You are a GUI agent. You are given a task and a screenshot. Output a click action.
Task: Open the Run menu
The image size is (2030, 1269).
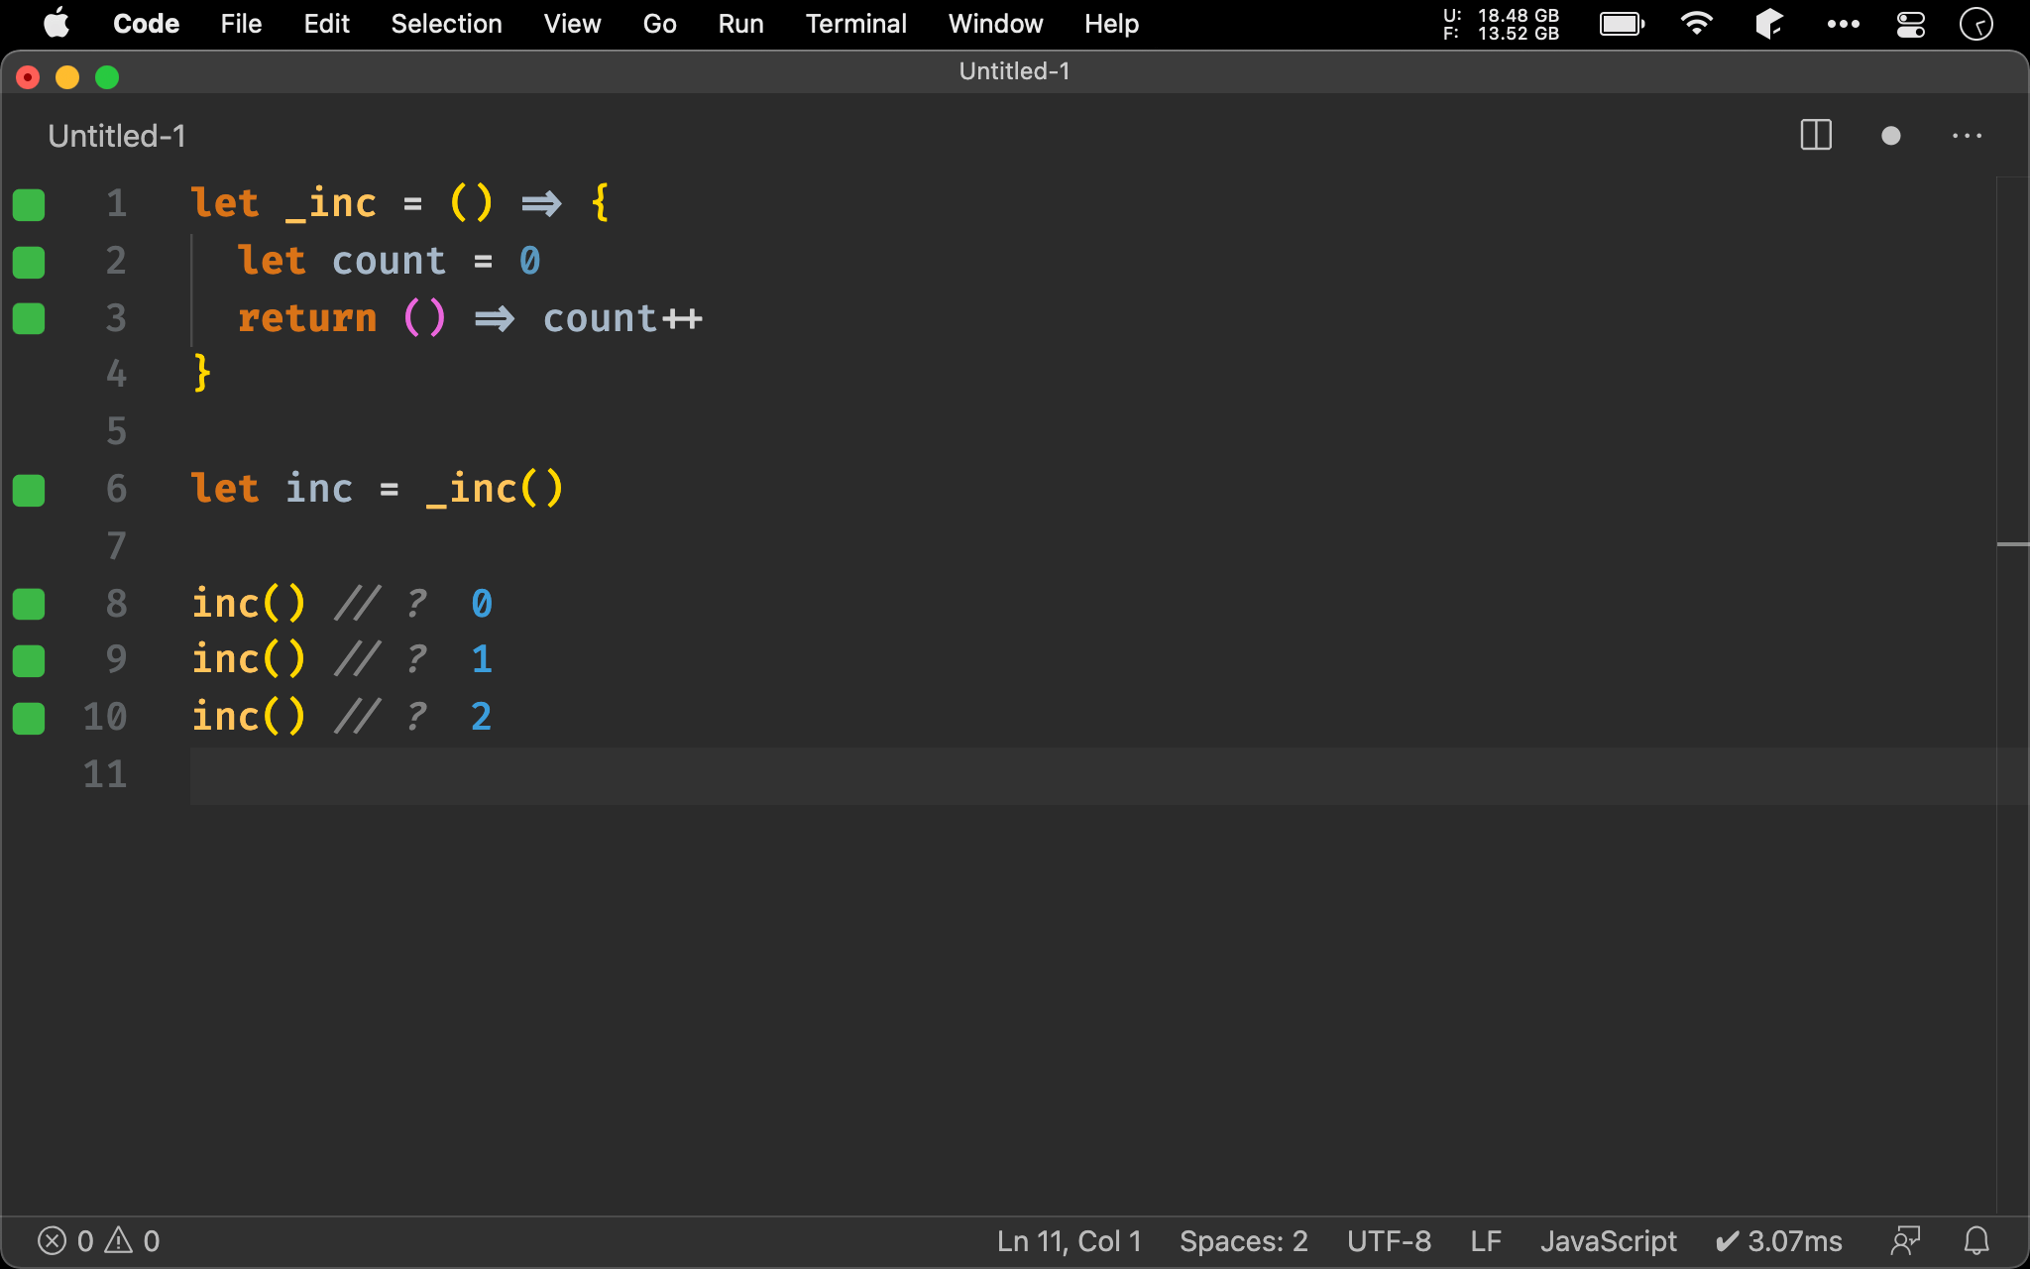[x=738, y=22]
